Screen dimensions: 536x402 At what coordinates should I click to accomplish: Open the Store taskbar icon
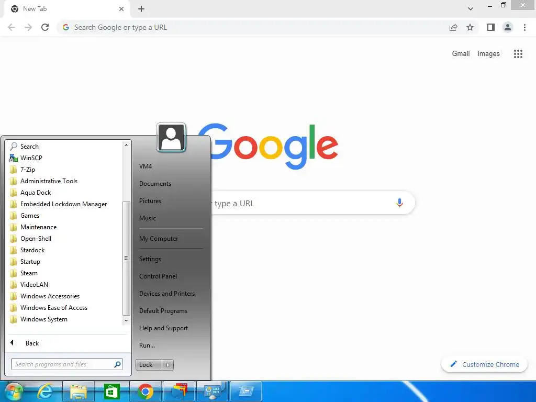pyautogui.click(x=112, y=392)
